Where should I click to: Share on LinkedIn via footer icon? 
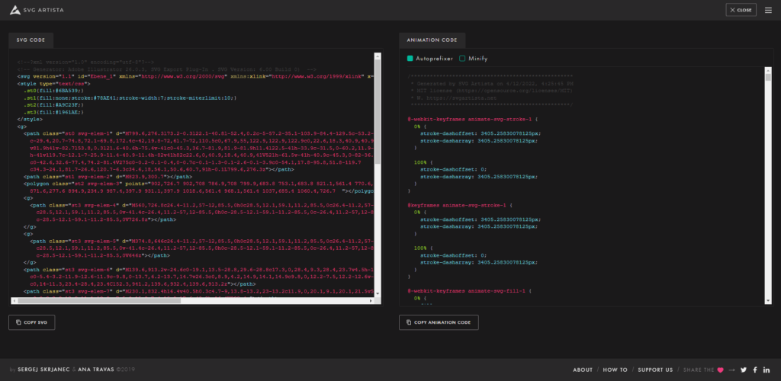coord(767,370)
